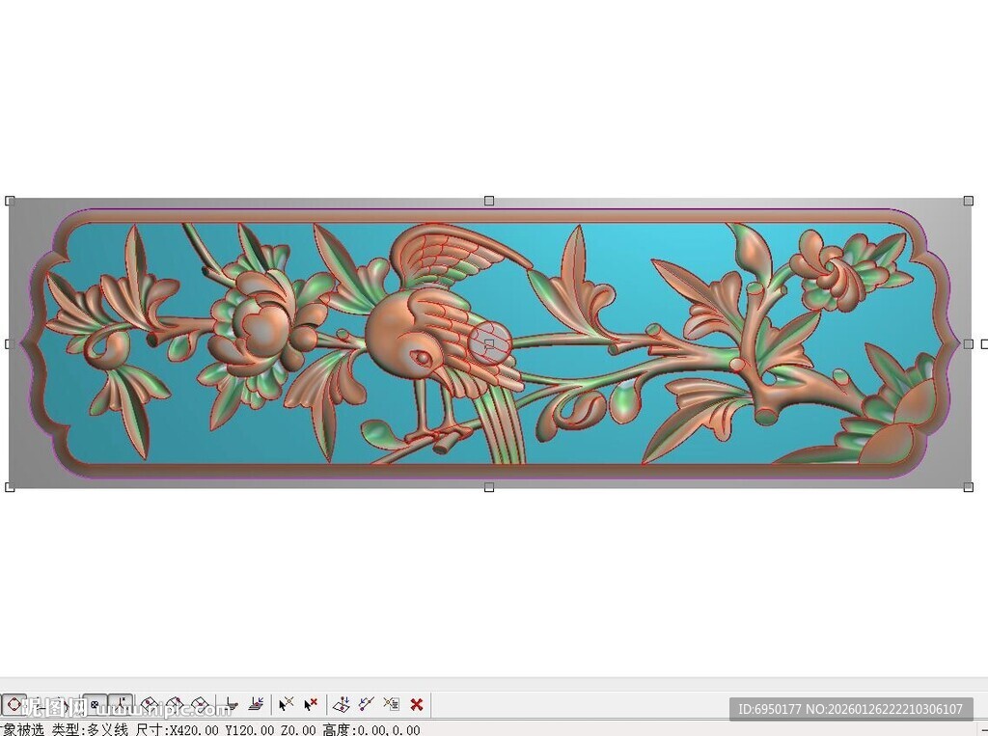
Task: Click the center marker of the selected relief
Action: (x=489, y=343)
